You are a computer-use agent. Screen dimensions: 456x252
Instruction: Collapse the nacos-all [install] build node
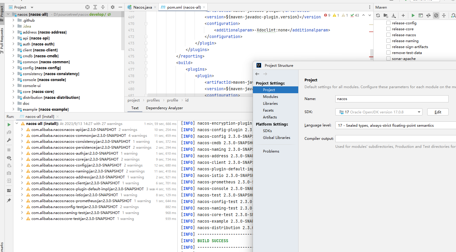click(17, 123)
